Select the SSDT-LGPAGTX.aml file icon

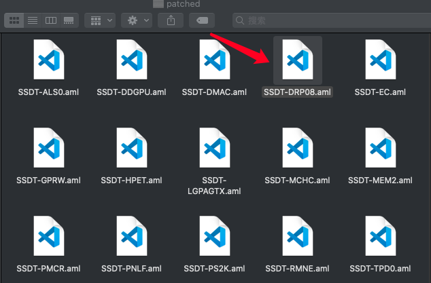[215, 148]
